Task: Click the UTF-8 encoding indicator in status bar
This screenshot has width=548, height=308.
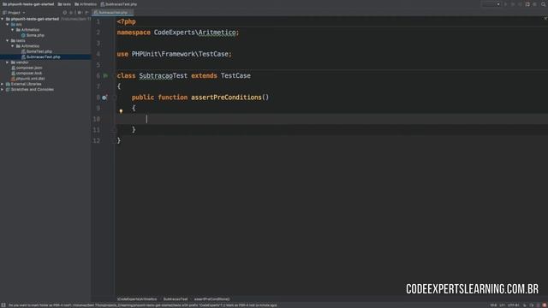Action: click(514, 305)
